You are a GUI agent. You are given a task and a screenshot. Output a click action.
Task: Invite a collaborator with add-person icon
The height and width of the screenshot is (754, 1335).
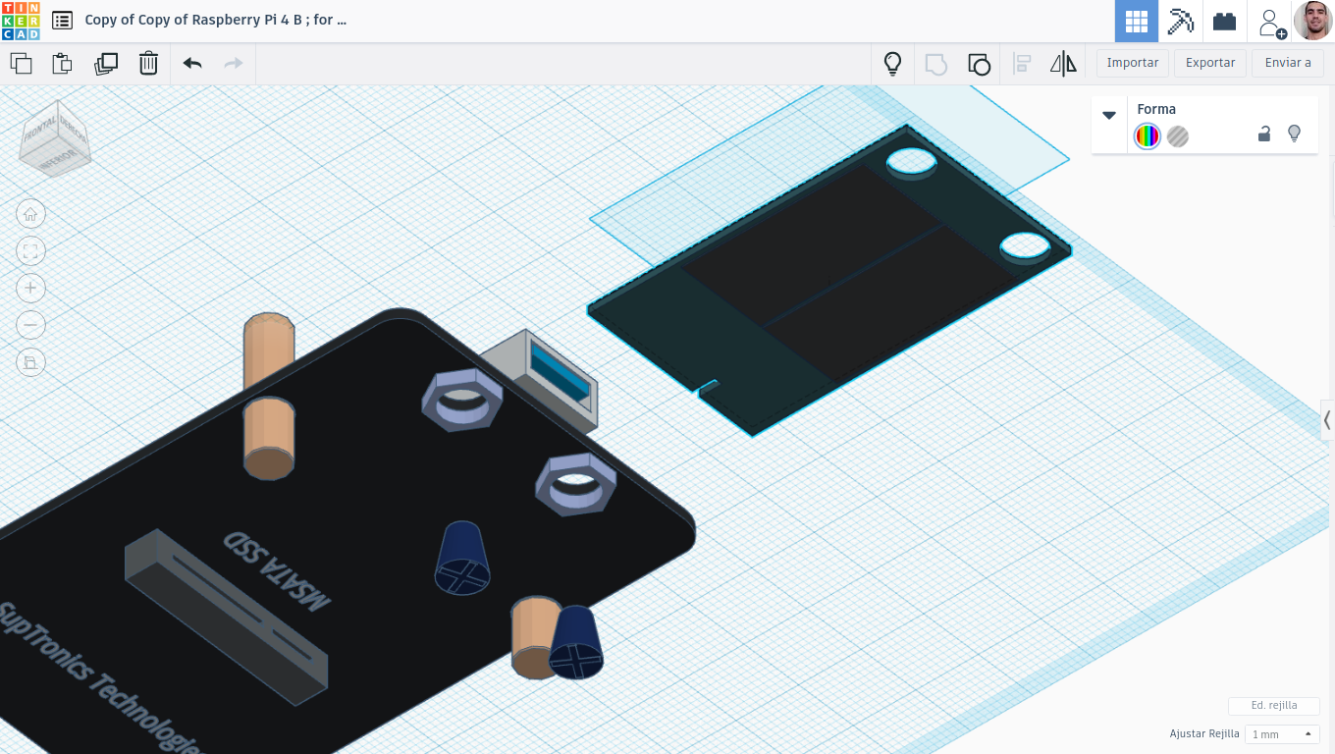pyautogui.click(x=1271, y=23)
